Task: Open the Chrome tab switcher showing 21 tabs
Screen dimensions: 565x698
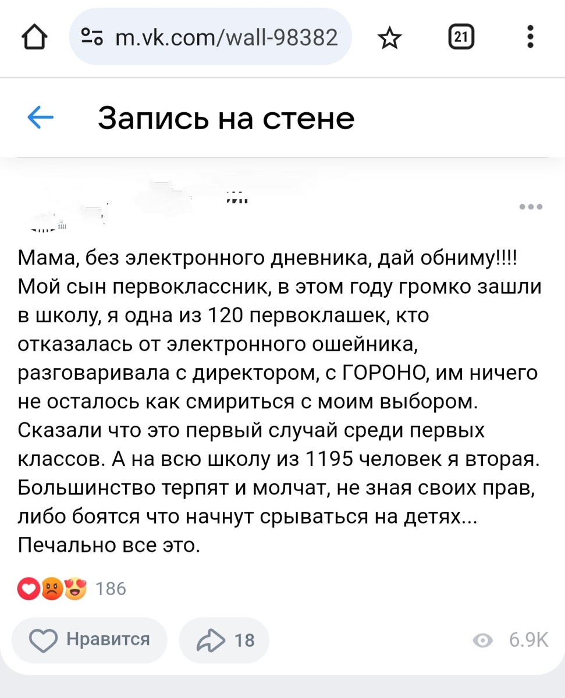Action: point(461,37)
